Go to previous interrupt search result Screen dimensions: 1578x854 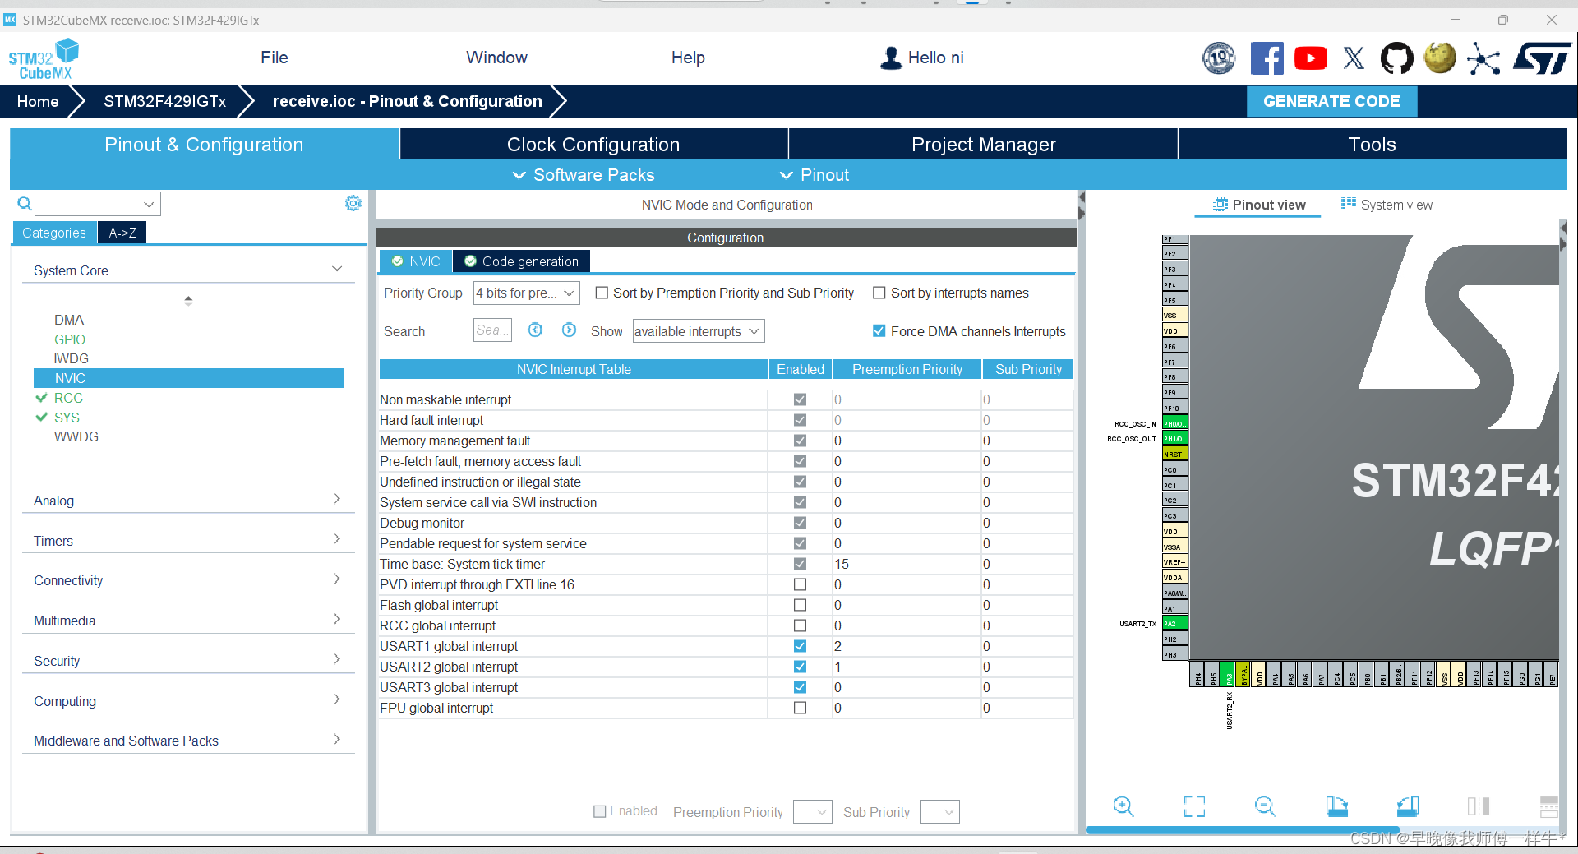pos(535,330)
